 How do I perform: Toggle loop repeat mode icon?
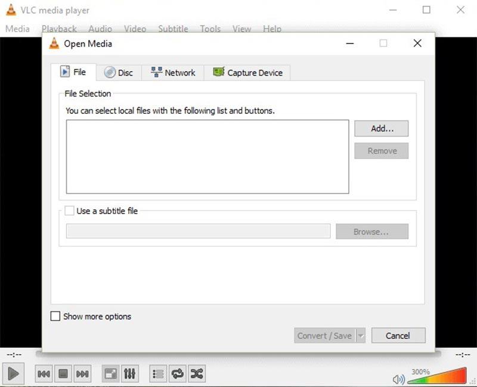(177, 374)
